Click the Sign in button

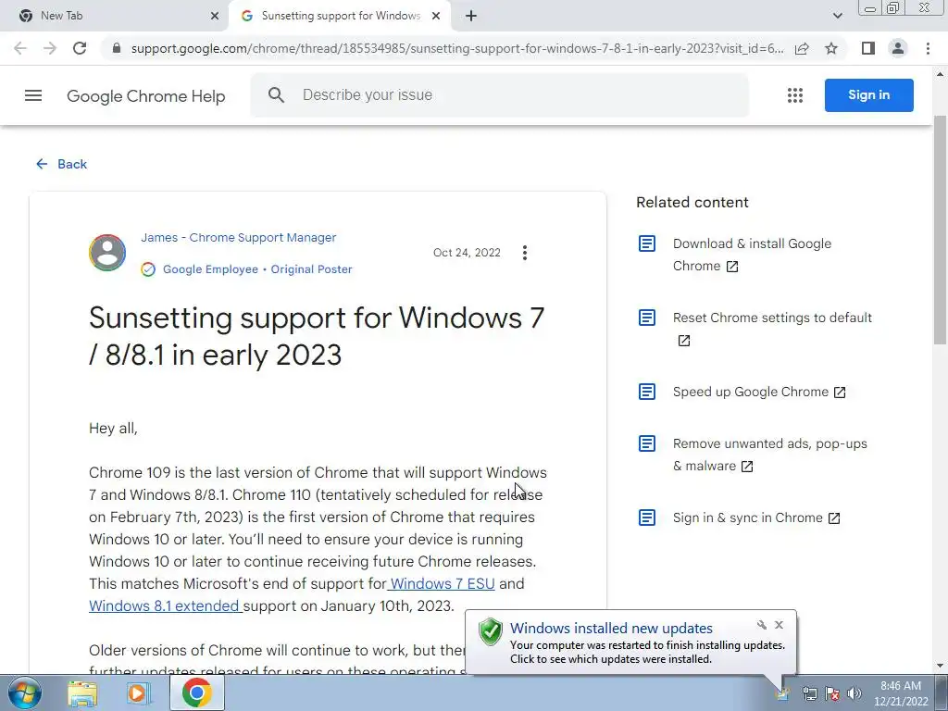(x=868, y=95)
